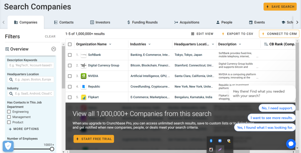The image size is (301, 153).
Task: Focus the Industry search field
Action: pyautogui.click(x=31, y=94)
